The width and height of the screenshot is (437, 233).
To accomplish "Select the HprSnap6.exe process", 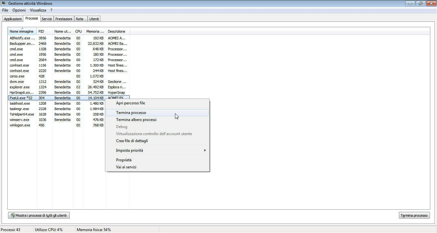I will [x=69, y=92].
